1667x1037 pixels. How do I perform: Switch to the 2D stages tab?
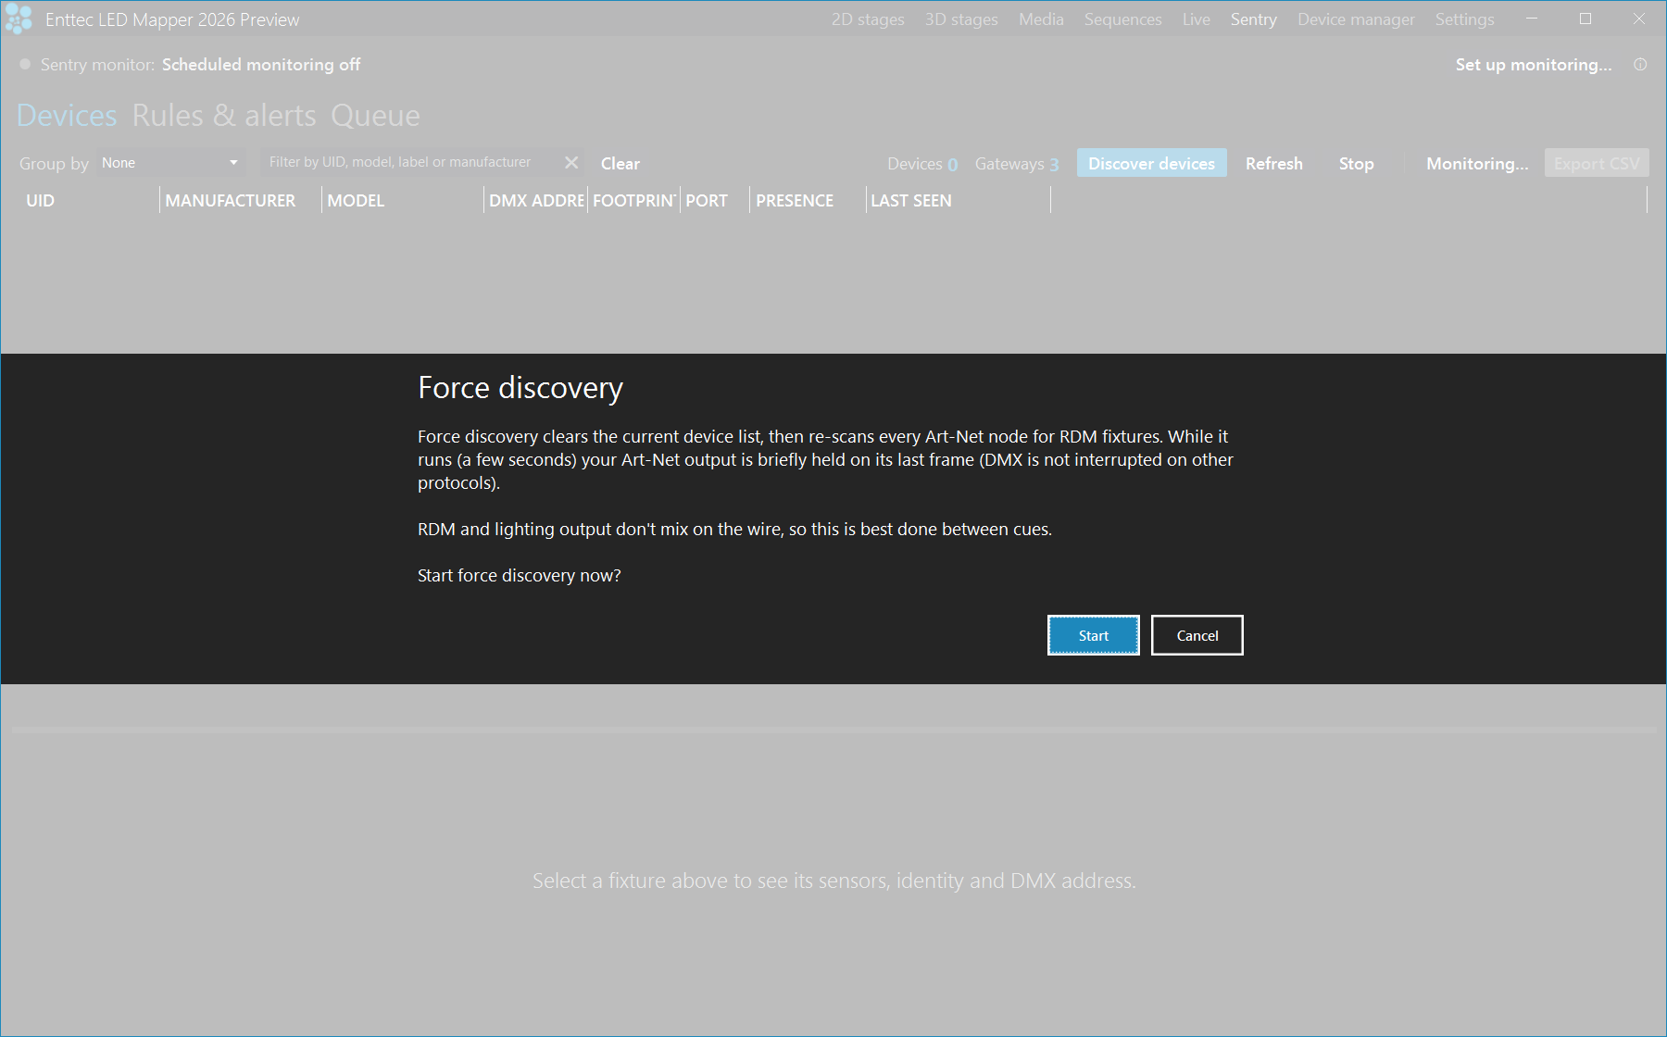868,19
